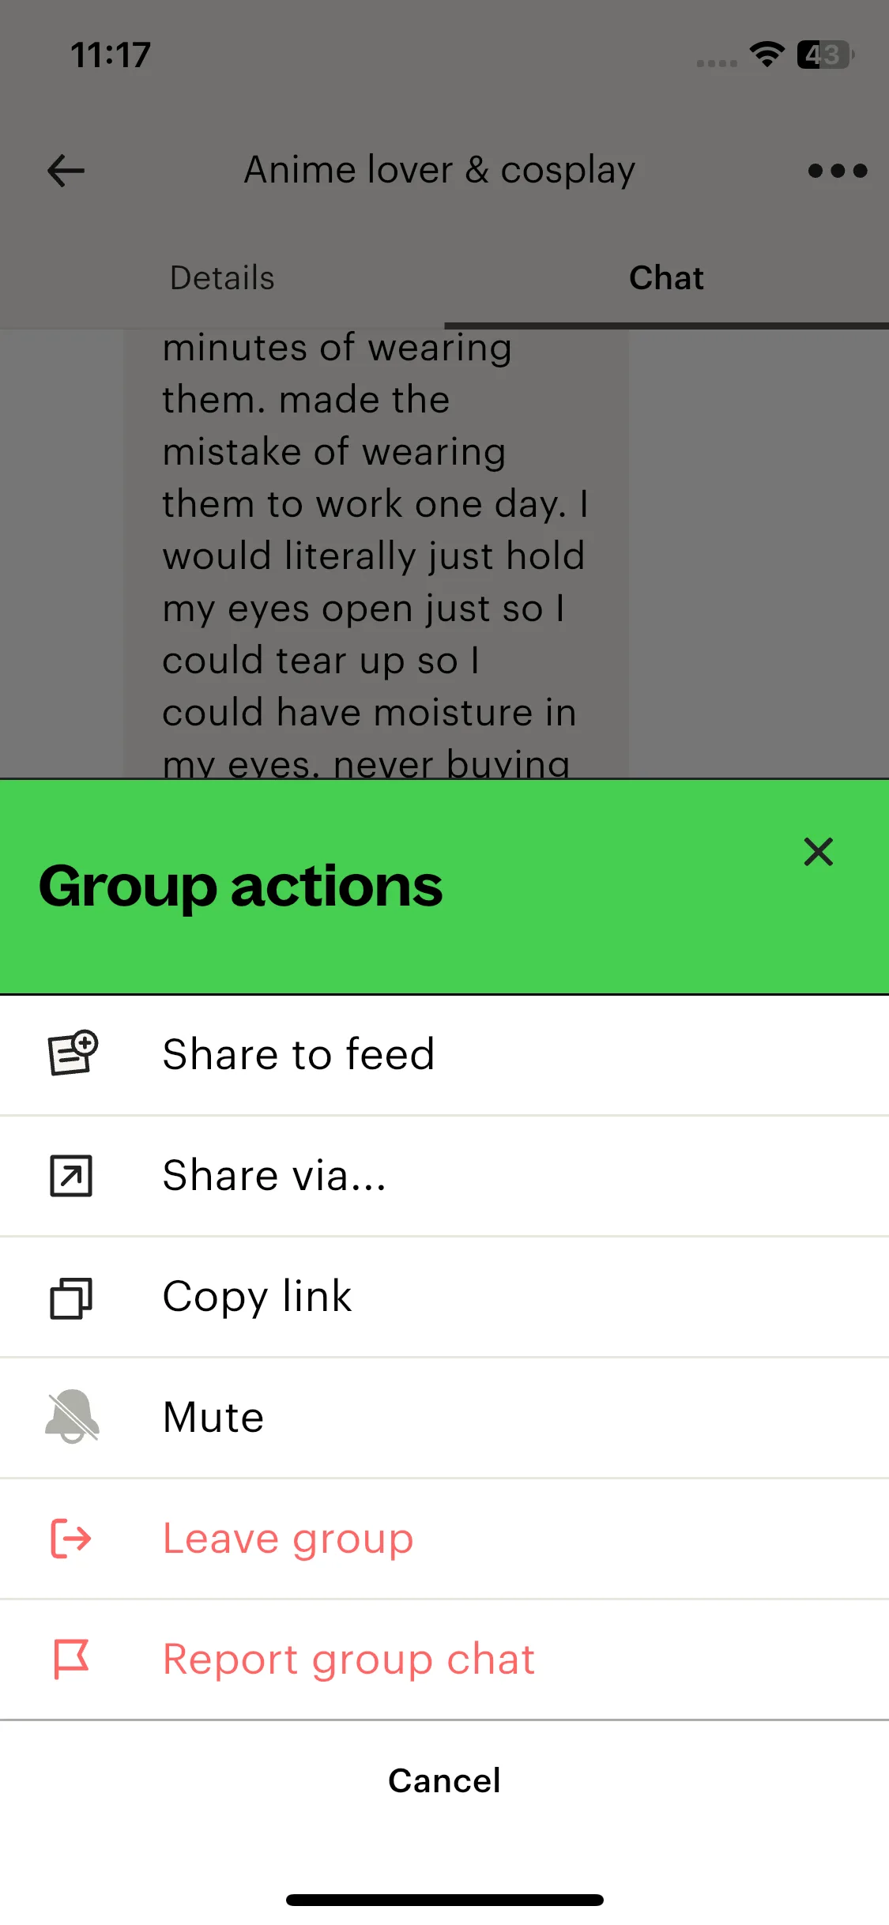Toggle Mute for this group
Viewport: 889px width, 1925px height.
tap(213, 1418)
